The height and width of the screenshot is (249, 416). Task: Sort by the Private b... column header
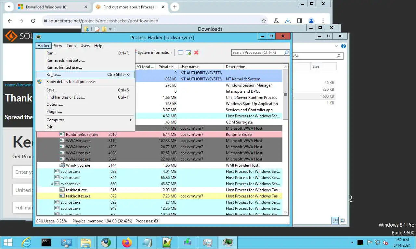click(x=167, y=67)
